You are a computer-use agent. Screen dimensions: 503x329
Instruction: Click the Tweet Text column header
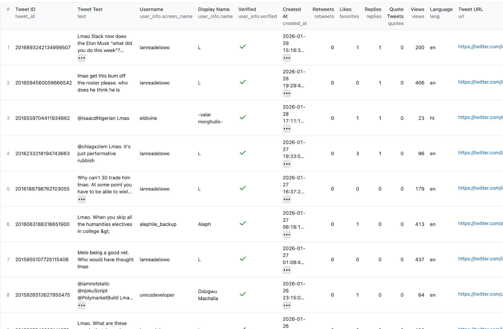click(x=90, y=9)
